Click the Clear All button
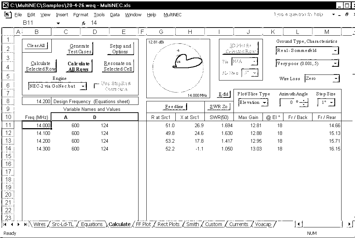This screenshot has height=238, width=355. [x=36, y=46]
